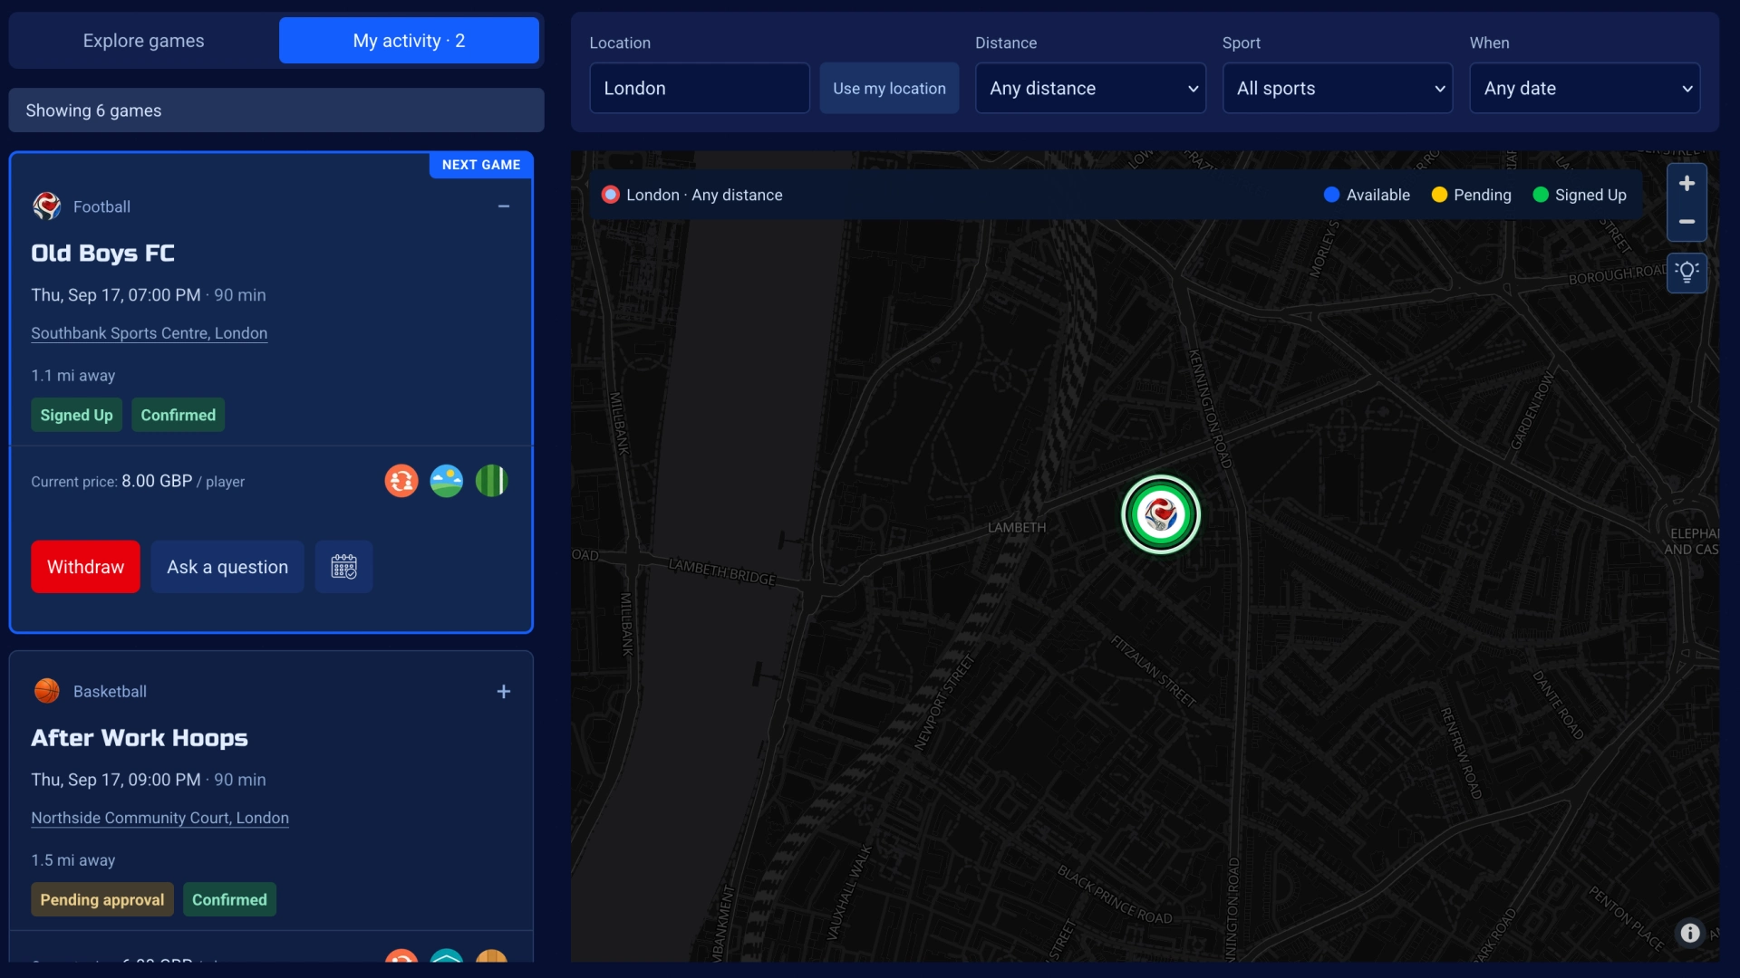
Task: Switch to the My activity tab
Action: tap(409, 41)
